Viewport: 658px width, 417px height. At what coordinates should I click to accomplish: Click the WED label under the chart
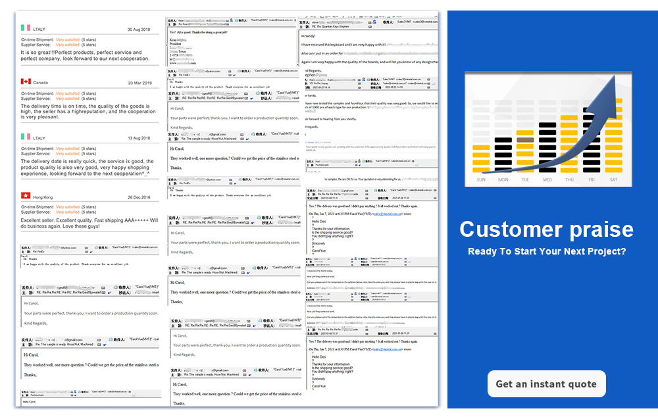click(x=547, y=180)
